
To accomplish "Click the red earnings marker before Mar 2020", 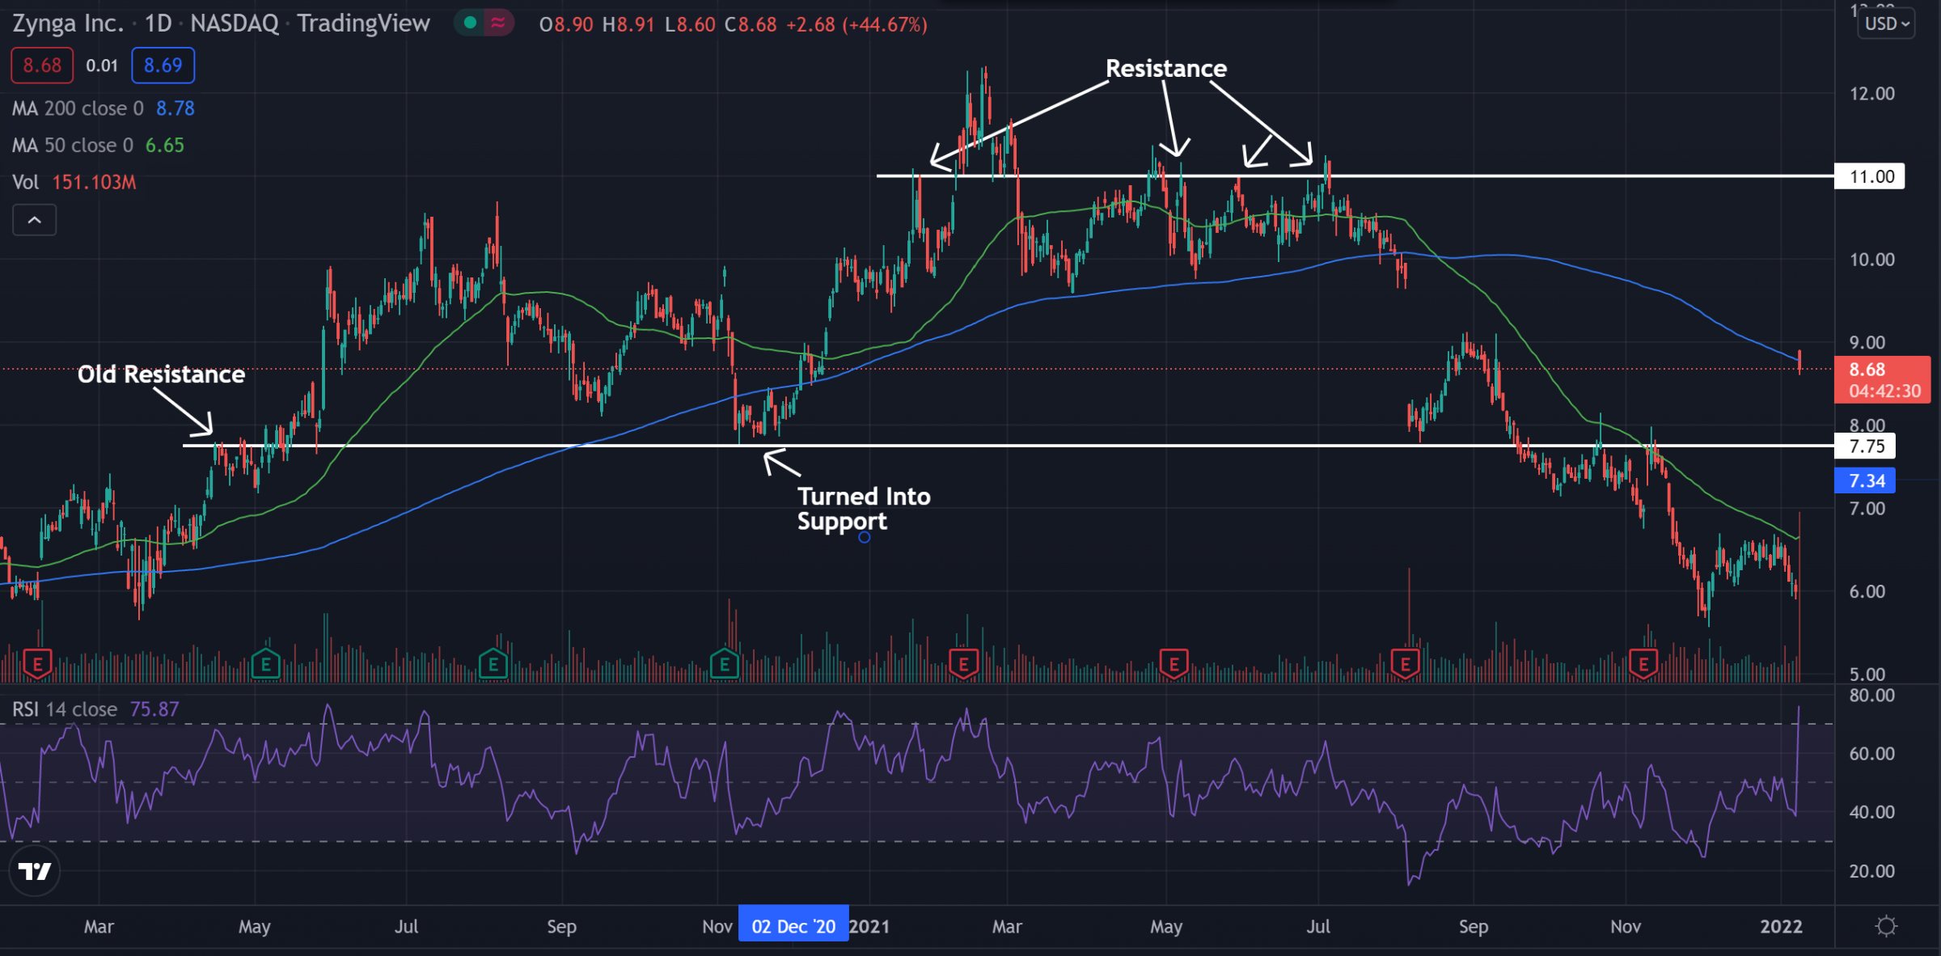I will point(37,665).
